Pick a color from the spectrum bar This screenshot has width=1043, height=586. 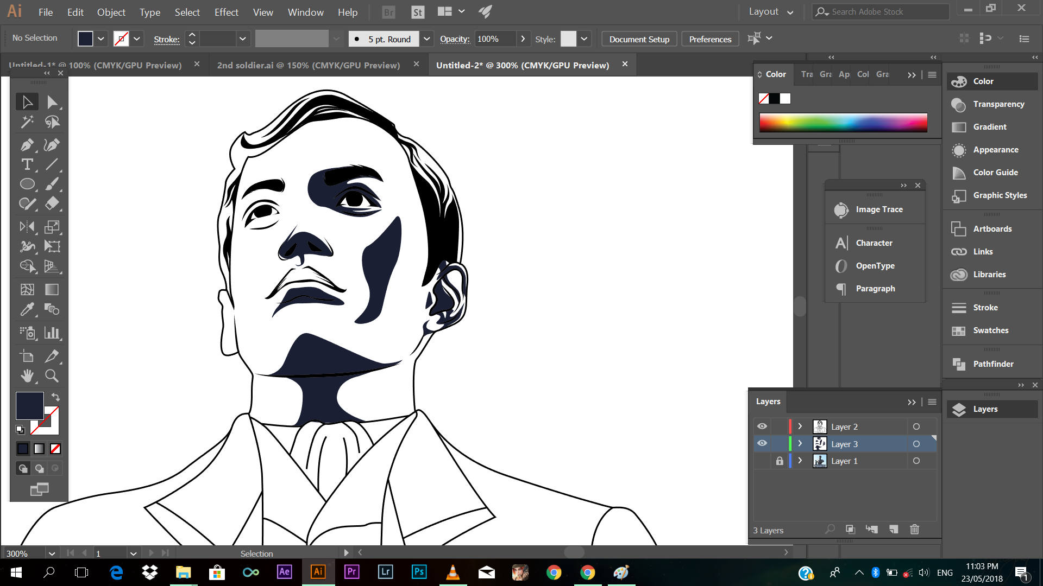pos(843,123)
